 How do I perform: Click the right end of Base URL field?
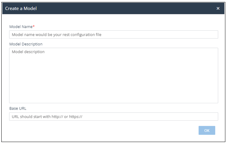[x=211, y=117]
